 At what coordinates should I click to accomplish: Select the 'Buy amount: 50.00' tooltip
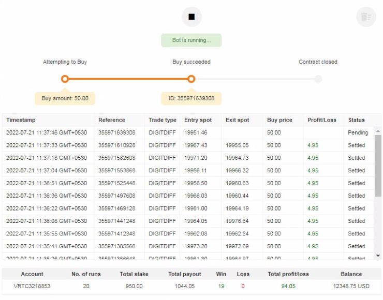(65, 98)
